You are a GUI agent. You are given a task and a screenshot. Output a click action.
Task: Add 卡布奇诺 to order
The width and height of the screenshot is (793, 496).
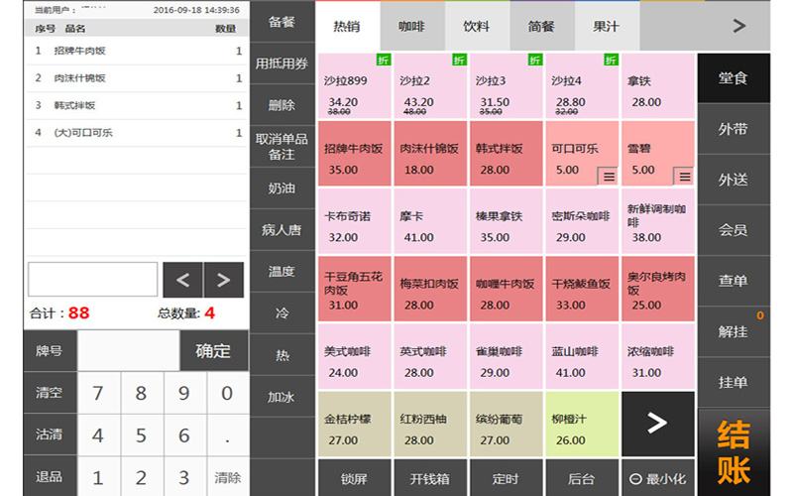[354, 221]
